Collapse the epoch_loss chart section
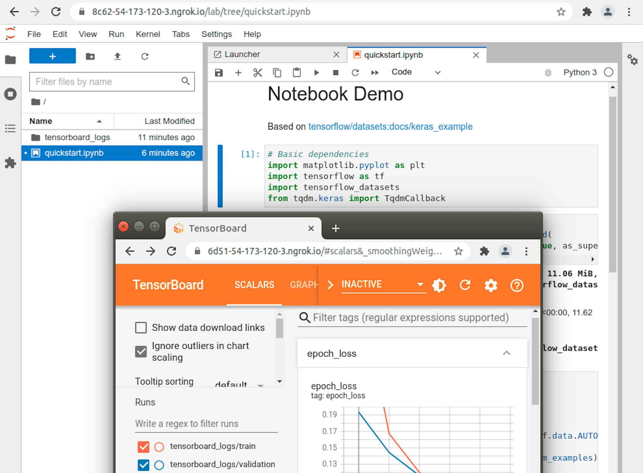643x473 pixels. 506,353
